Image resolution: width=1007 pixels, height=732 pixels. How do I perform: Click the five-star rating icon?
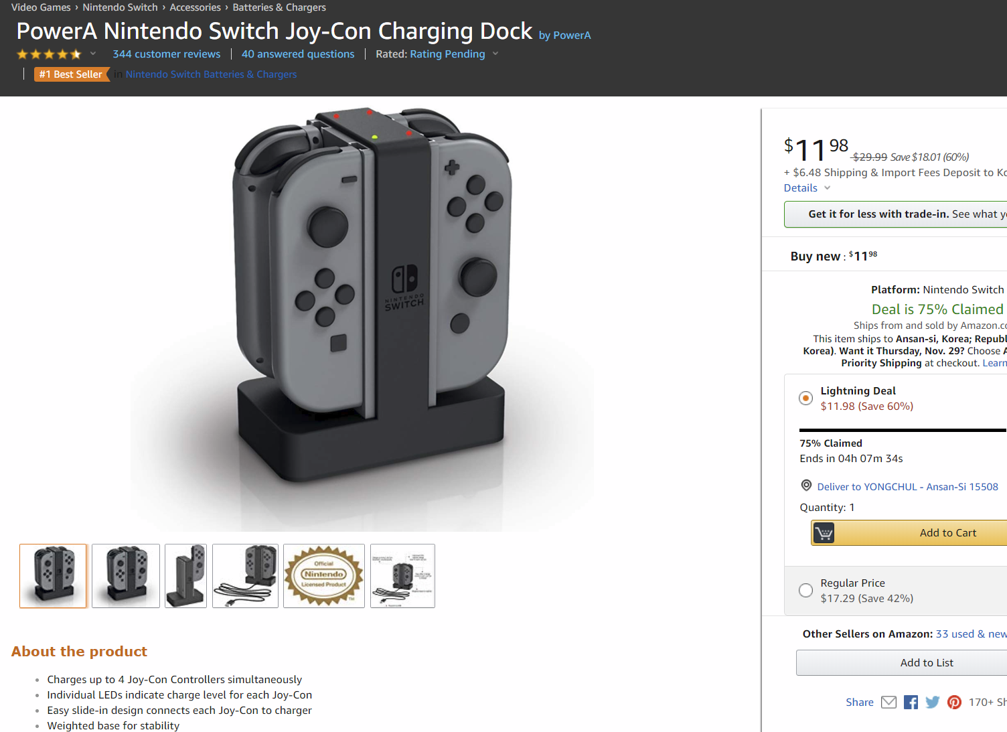[49, 54]
